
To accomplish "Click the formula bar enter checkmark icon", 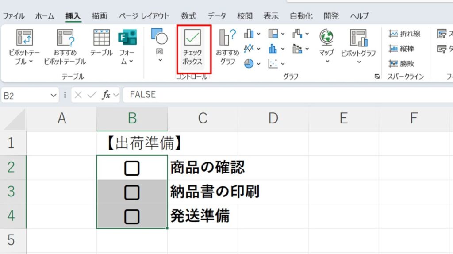I will [92, 95].
